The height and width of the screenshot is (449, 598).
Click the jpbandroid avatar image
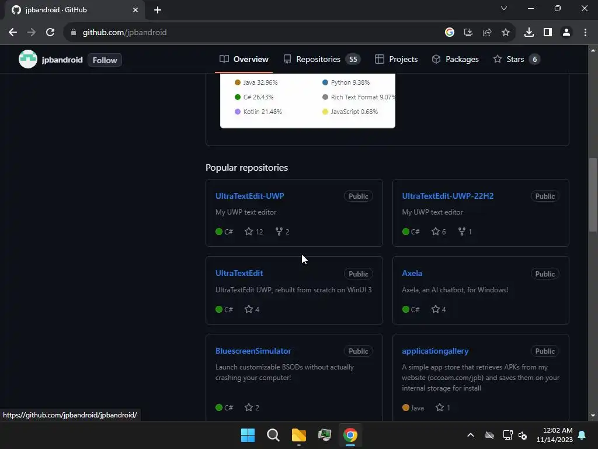pyautogui.click(x=28, y=59)
